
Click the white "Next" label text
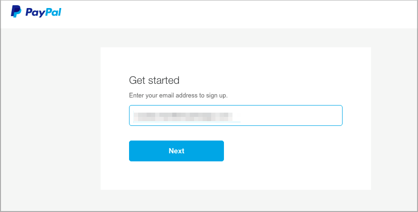click(176, 151)
